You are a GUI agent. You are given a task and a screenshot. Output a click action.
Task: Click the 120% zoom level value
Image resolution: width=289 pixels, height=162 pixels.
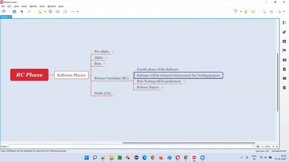coord(267,147)
